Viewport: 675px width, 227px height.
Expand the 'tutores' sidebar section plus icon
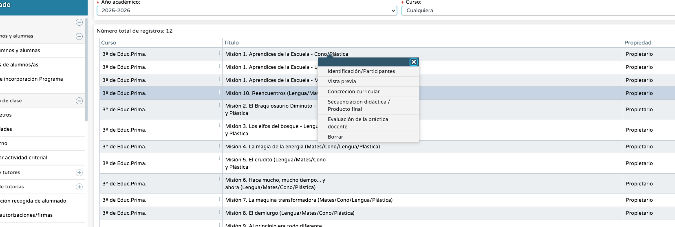tap(79, 172)
